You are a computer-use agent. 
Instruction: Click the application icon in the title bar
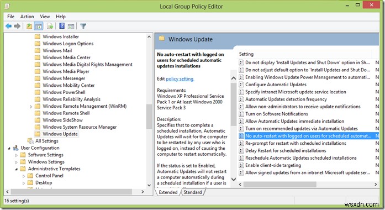click(x=7, y=6)
